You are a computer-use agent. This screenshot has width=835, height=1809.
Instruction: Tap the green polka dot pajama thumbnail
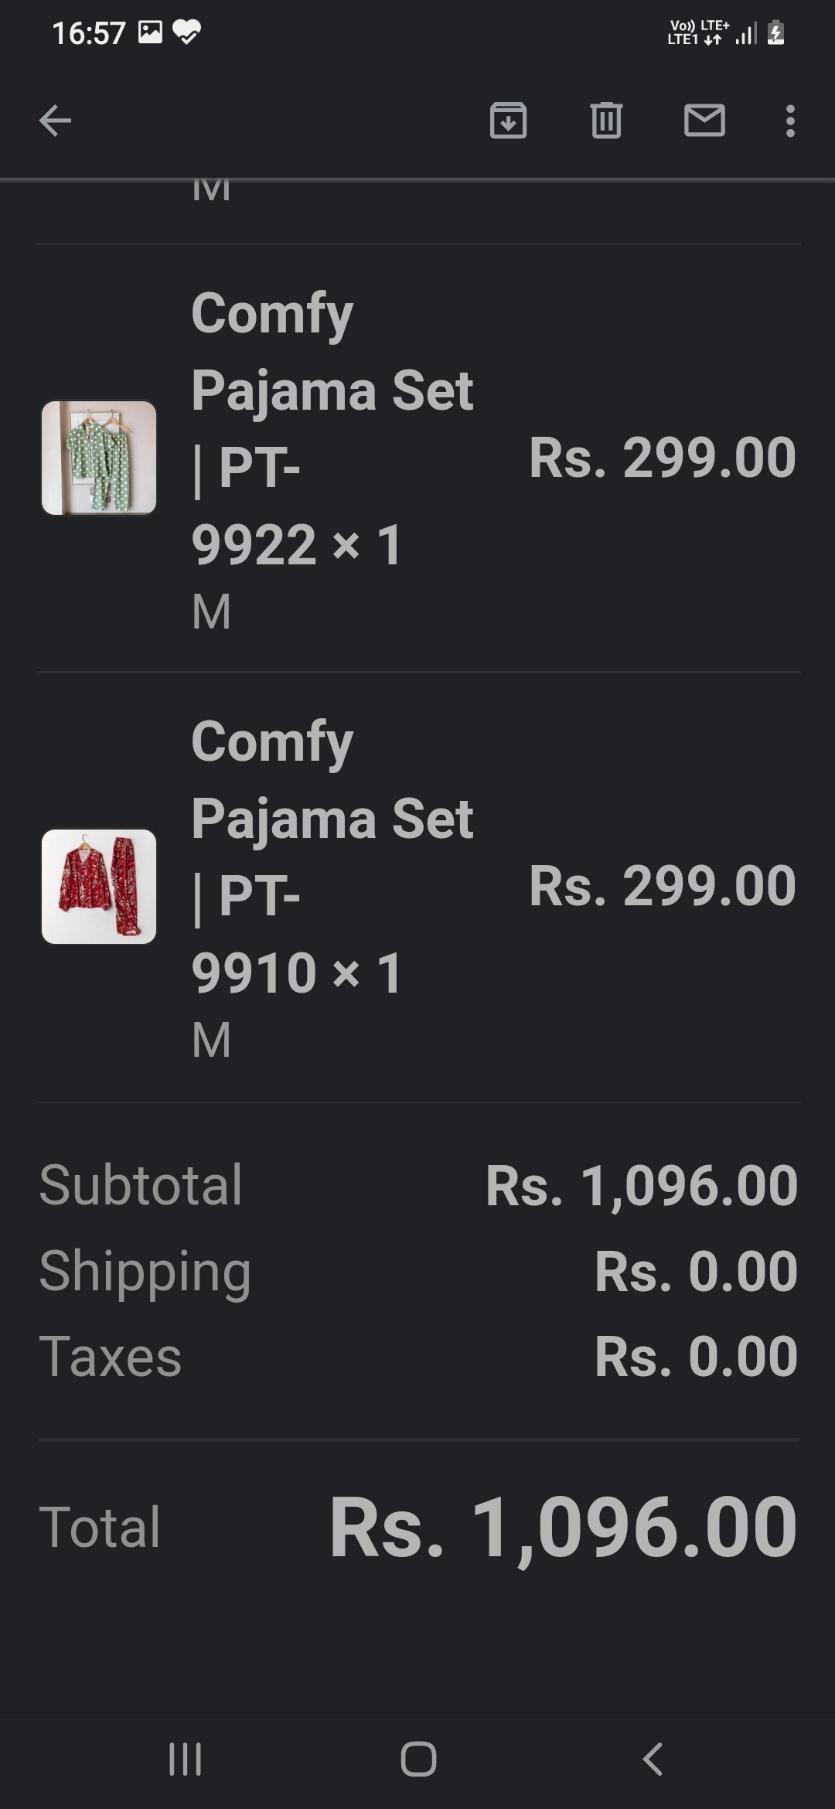pos(99,458)
